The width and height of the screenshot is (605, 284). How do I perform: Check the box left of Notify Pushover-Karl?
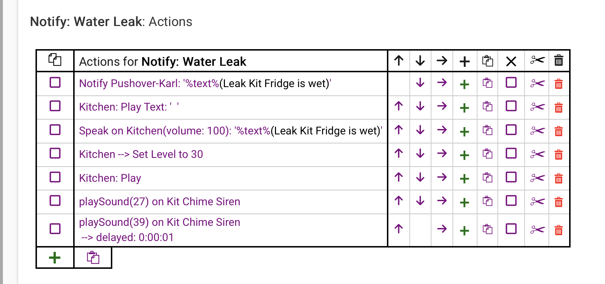55,83
